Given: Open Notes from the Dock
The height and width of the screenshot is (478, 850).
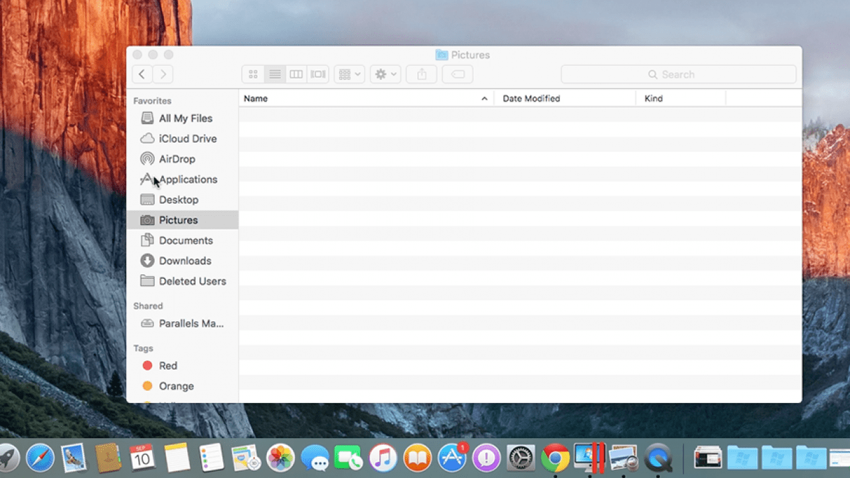Looking at the screenshot, I should [177, 457].
